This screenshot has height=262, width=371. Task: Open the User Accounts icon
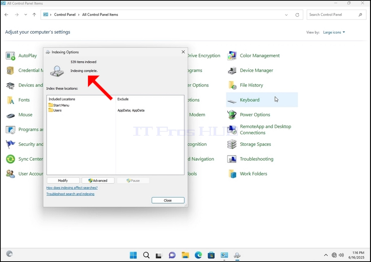[x=10, y=174]
